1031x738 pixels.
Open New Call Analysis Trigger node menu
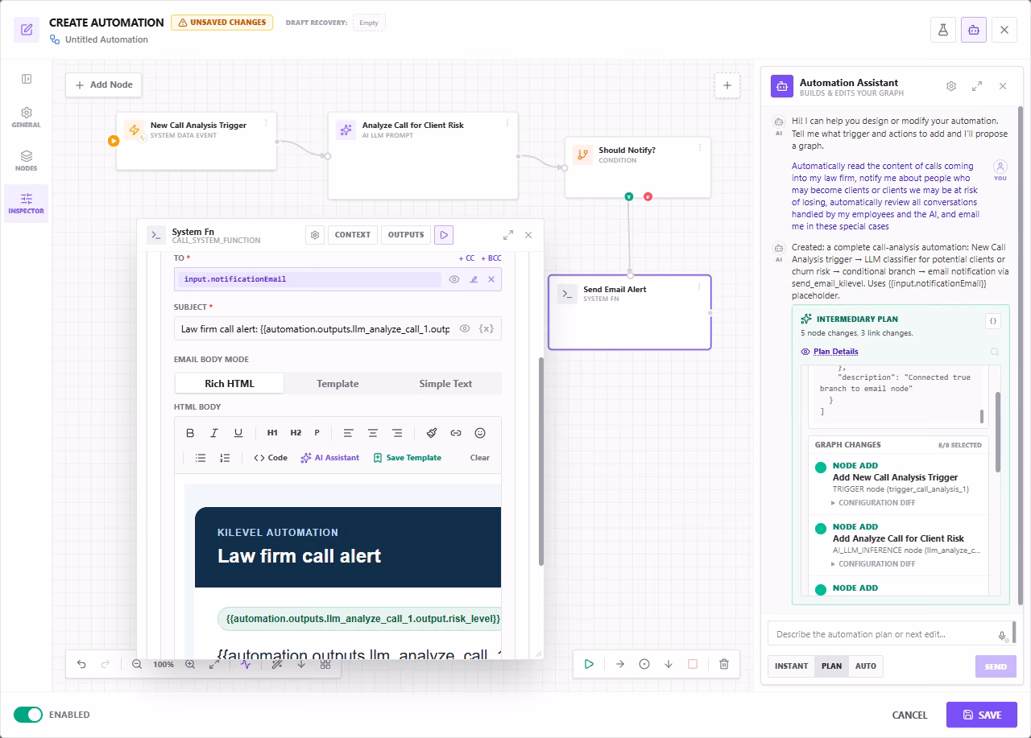tap(267, 124)
